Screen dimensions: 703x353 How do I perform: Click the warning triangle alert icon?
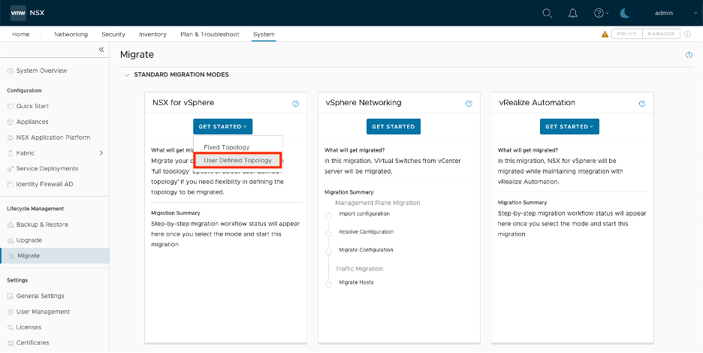(605, 35)
